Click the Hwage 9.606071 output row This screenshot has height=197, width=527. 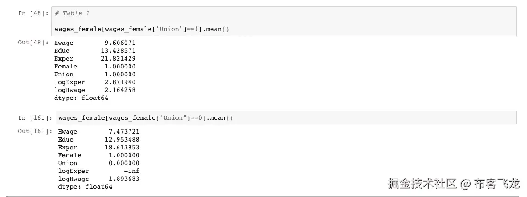click(x=95, y=43)
